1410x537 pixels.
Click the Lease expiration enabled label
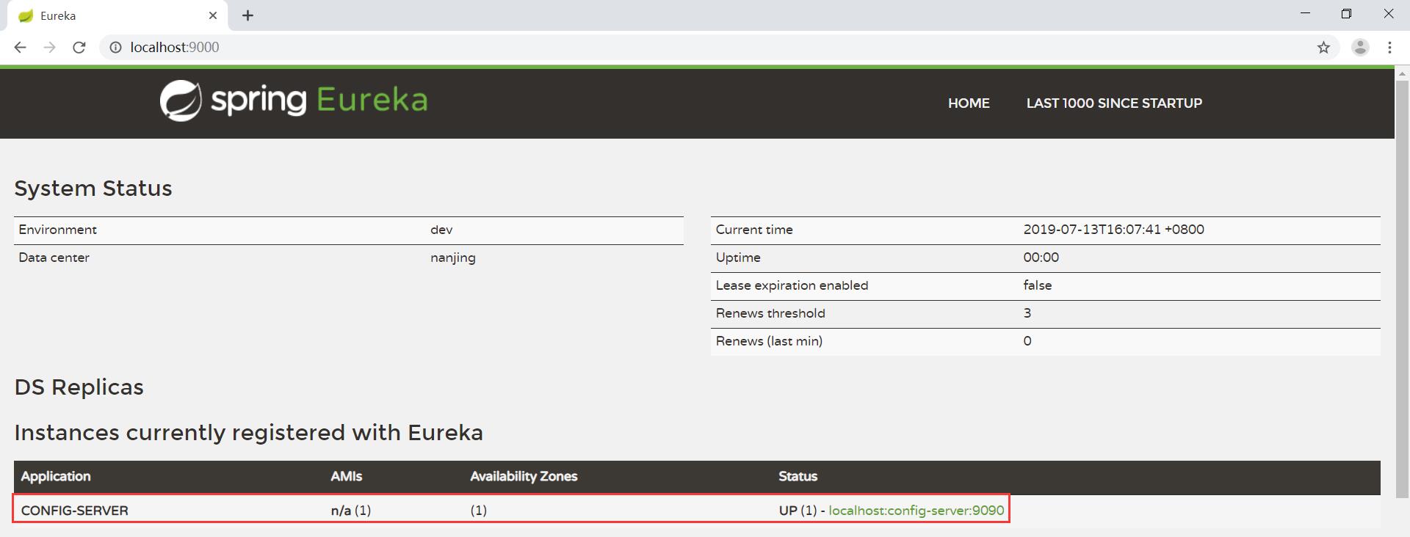pyautogui.click(x=792, y=285)
